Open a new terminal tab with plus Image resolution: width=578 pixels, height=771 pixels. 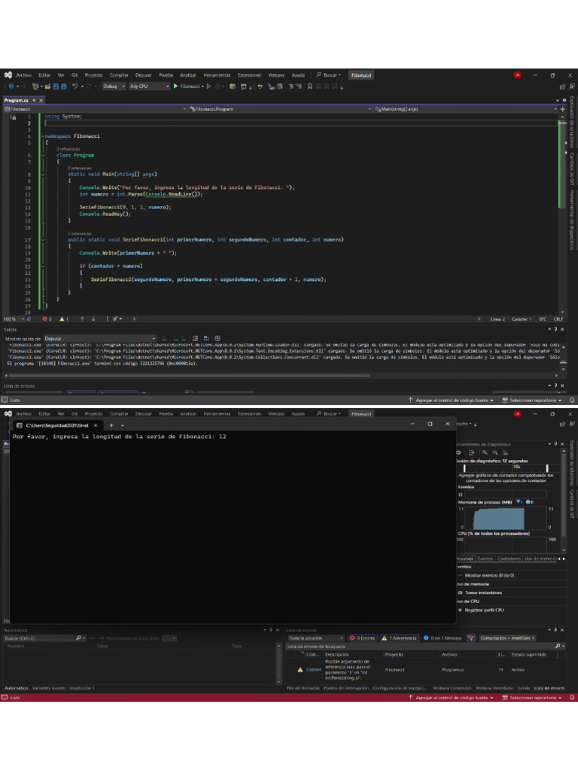tap(111, 425)
